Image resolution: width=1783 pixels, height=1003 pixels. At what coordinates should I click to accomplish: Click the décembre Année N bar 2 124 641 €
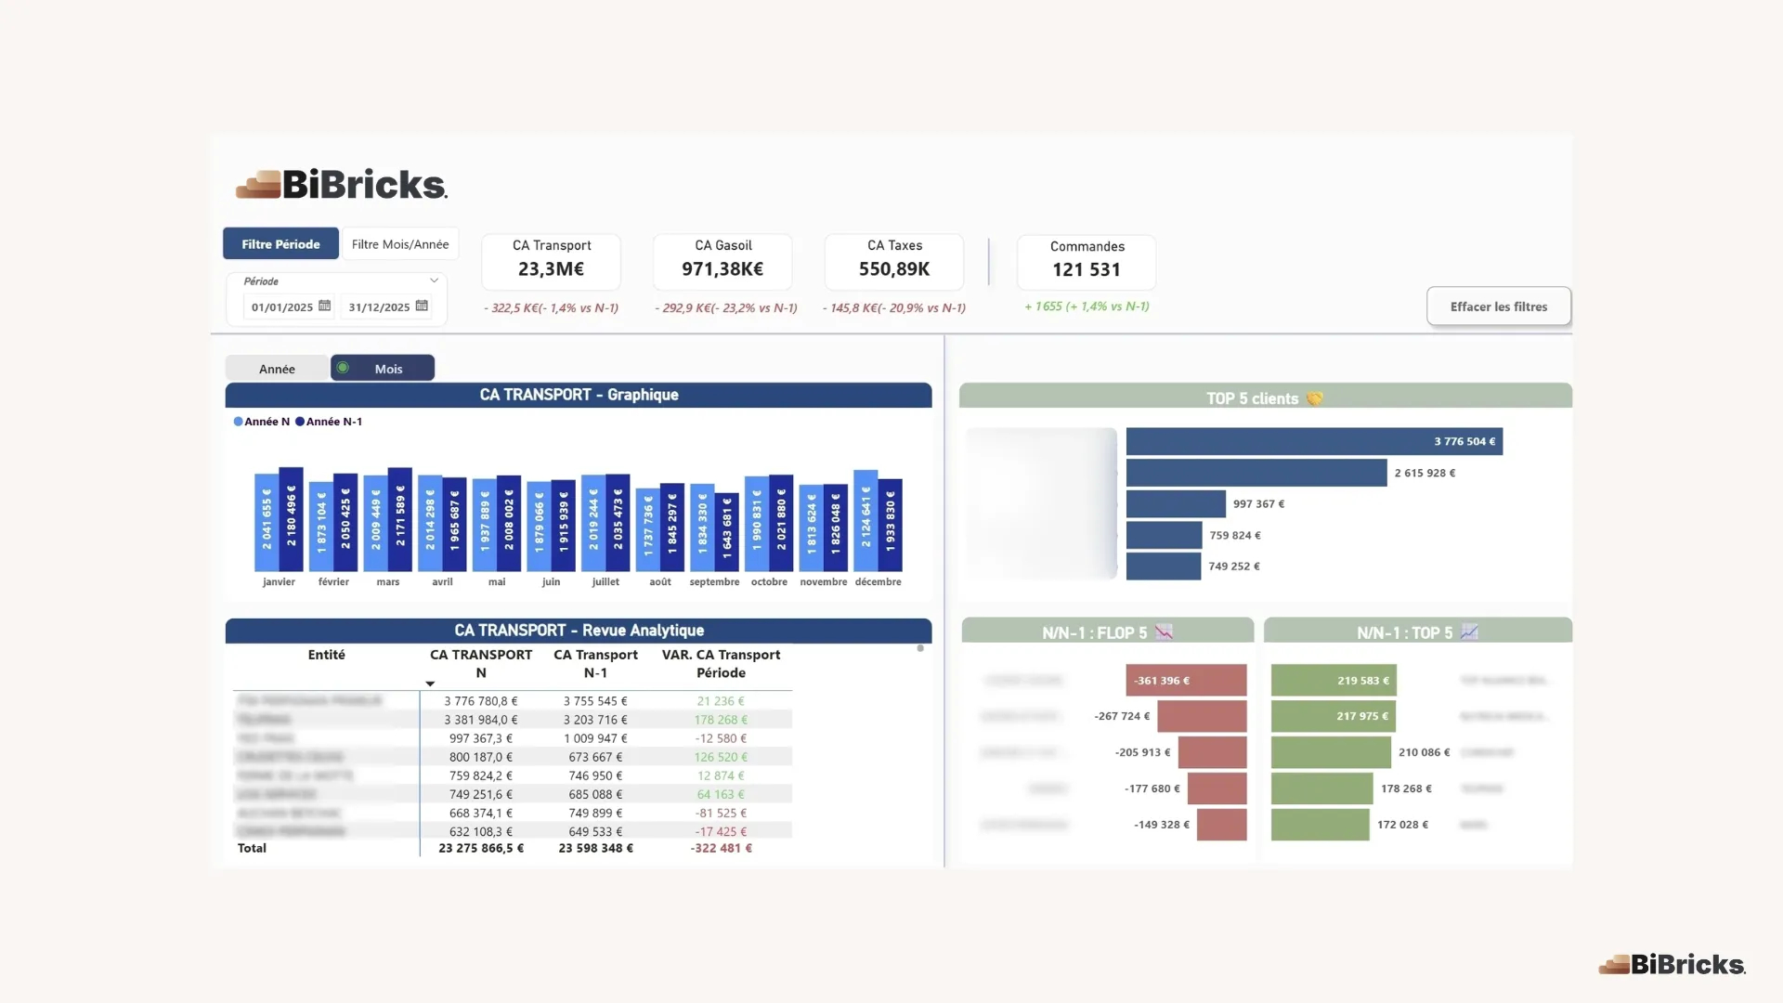point(865,520)
